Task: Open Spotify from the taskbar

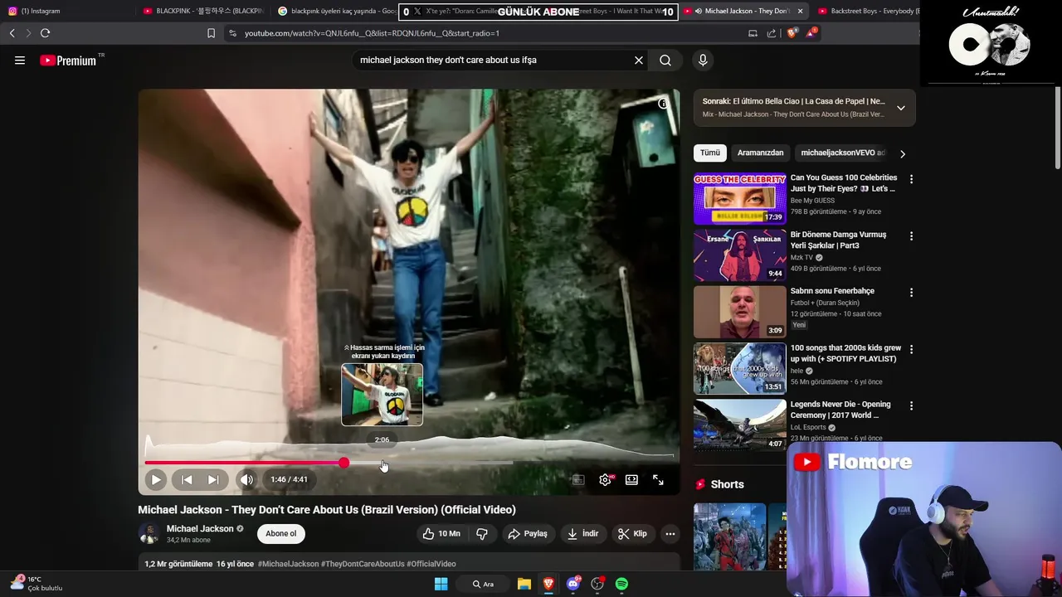Action: click(x=621, y=584)
